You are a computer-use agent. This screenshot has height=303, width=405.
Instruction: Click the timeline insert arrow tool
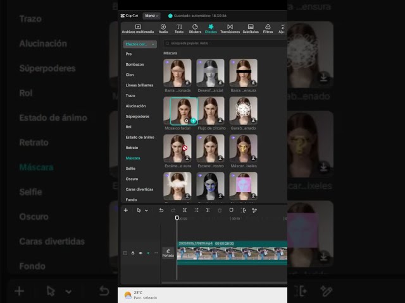tap(243, 210)
